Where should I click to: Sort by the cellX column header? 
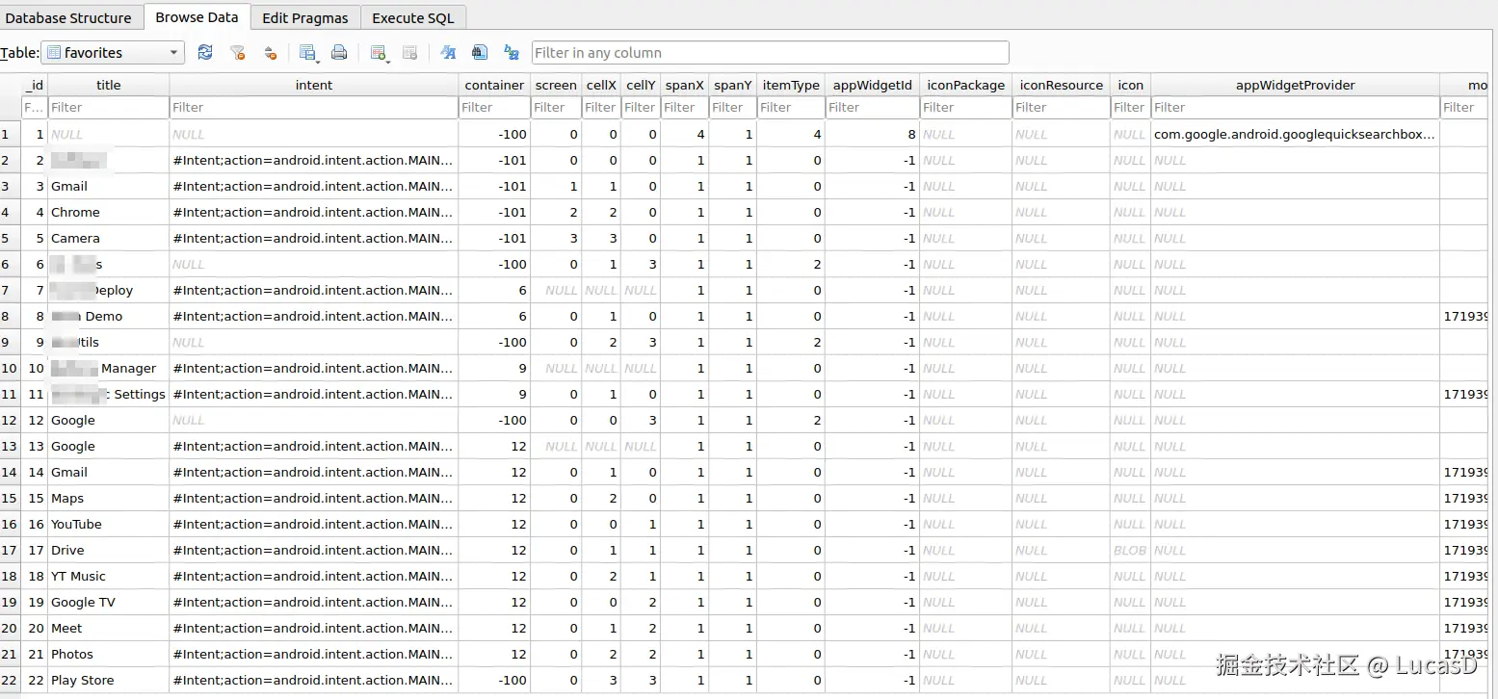pyautogui.click(x=601, y=85)
